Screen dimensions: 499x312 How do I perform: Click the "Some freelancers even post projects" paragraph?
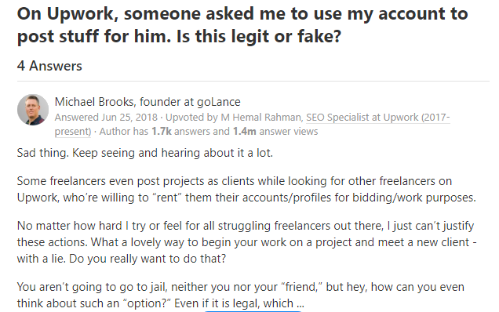[246, 189]
